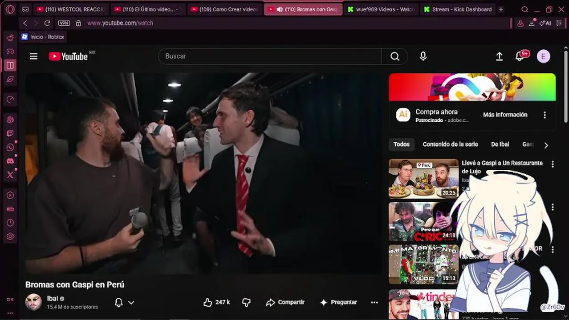Open the Easy Setup sliders icon
The height and width of the screenshot is (320, 569).
(x=559, y=24)
